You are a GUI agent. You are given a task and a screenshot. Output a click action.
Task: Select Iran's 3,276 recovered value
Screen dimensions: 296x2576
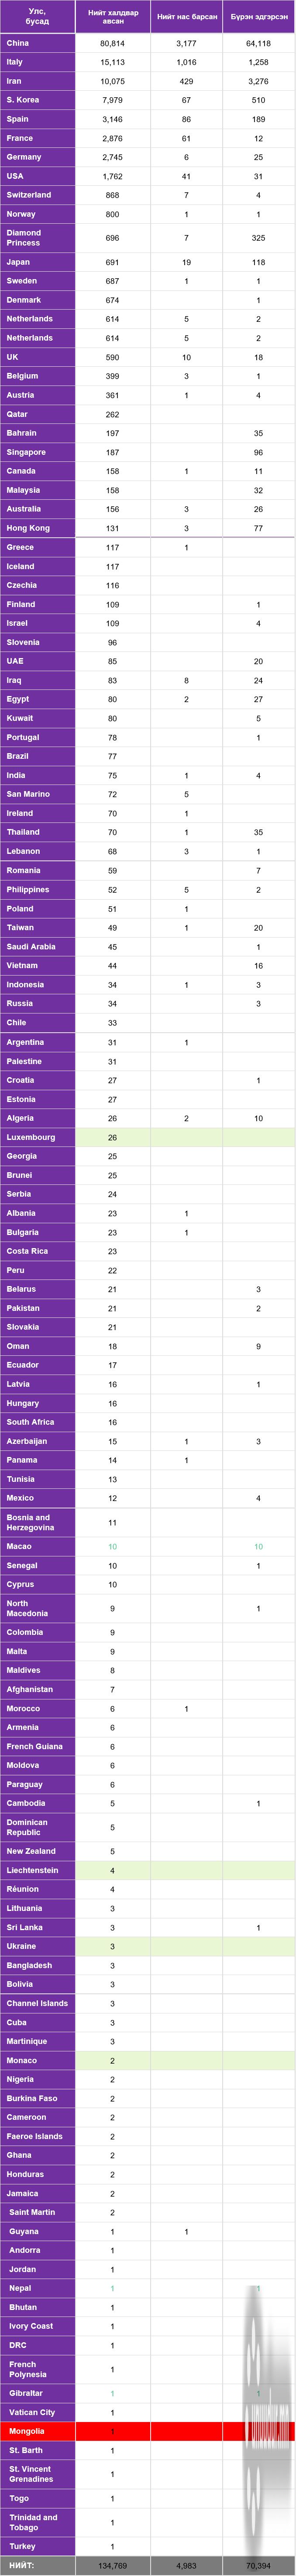(x=258, y=81)
